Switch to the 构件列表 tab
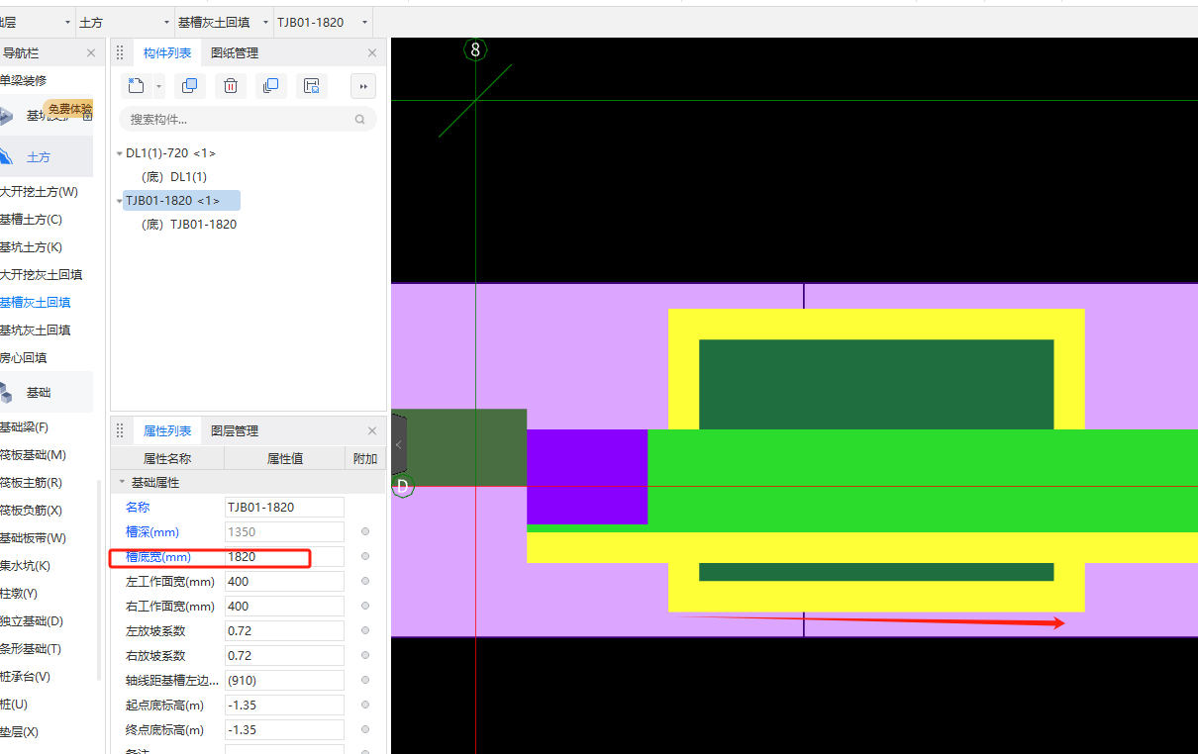Image resolution: width=1198 pixels, height=754 pixels. (167, 53)
